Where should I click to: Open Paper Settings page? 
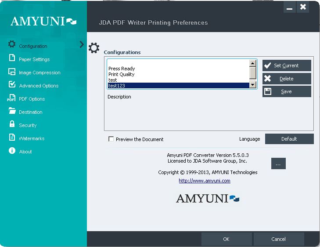tap(34, 59)
